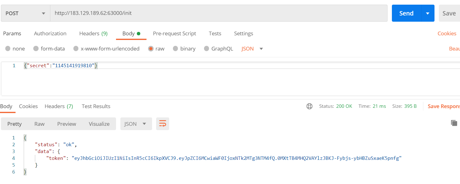Switch to the Params tab
This screenshot has width=460, height=184.
tap(12, 33)
